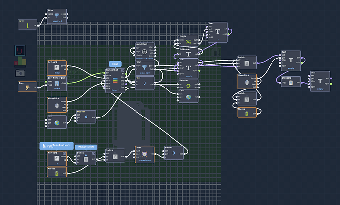The height and width of the screenshot is (205, 340).
Task: Select the funnel icon on 'equal to 1' Filter
Action: [57, 16]
